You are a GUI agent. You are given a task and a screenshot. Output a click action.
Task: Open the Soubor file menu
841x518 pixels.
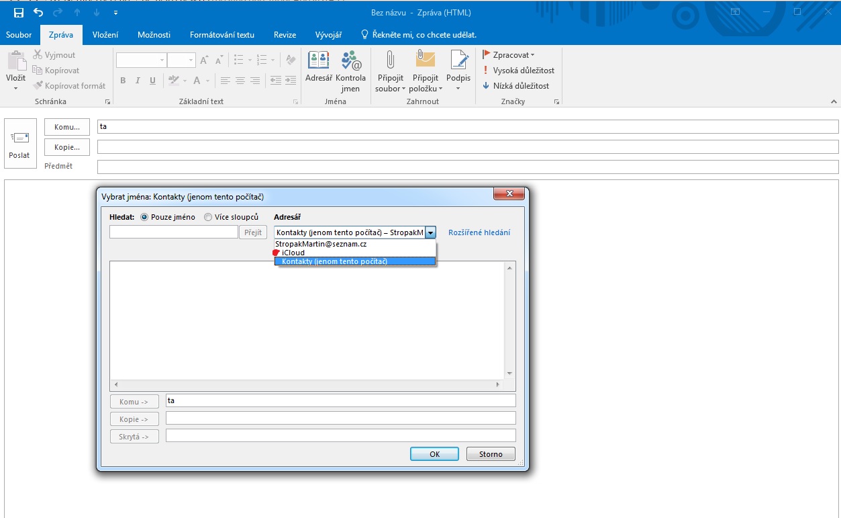[x=19, y=35]
